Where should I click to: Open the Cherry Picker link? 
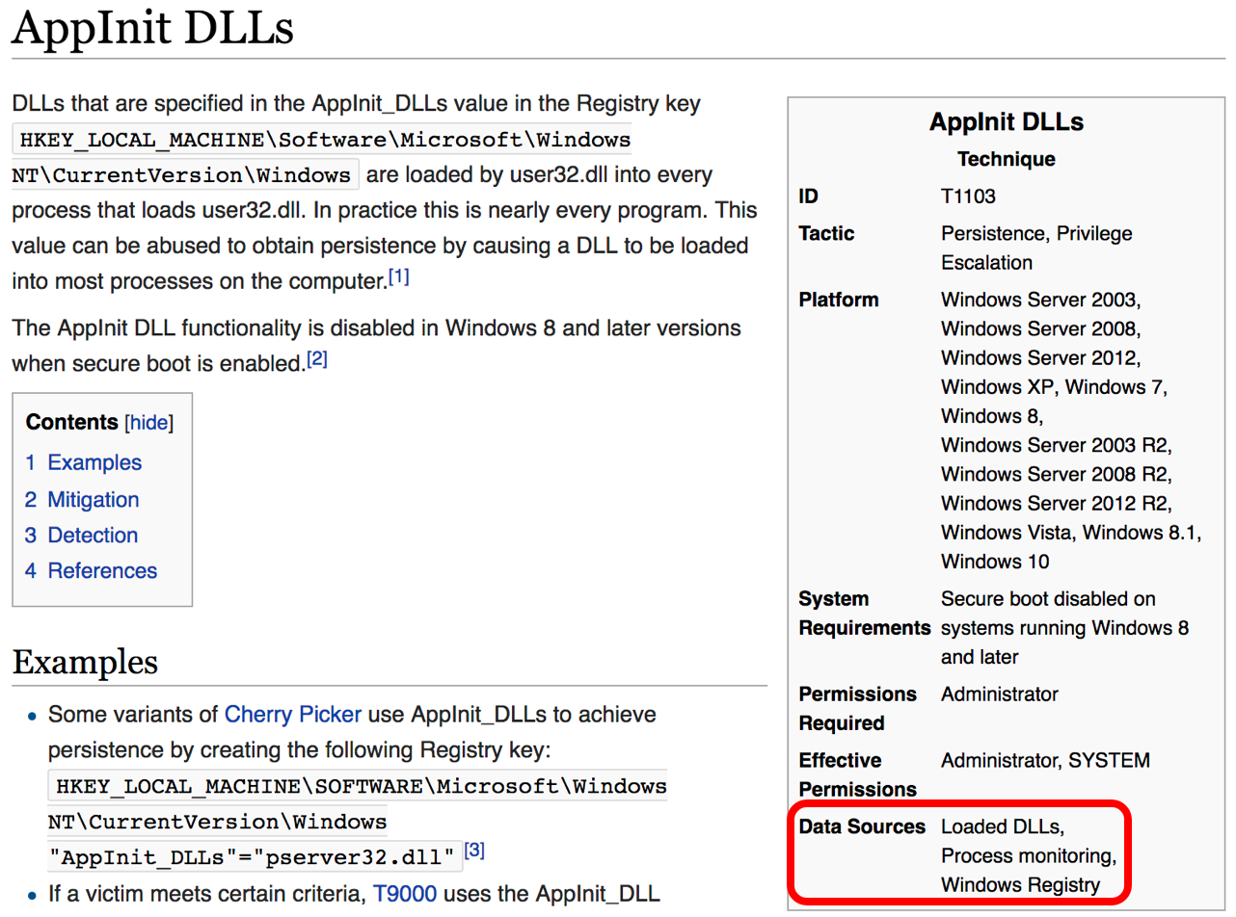point(293,715)
